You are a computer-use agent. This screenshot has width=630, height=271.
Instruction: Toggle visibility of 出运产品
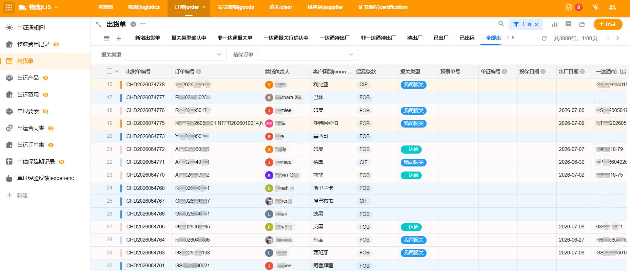coord(45,78)
